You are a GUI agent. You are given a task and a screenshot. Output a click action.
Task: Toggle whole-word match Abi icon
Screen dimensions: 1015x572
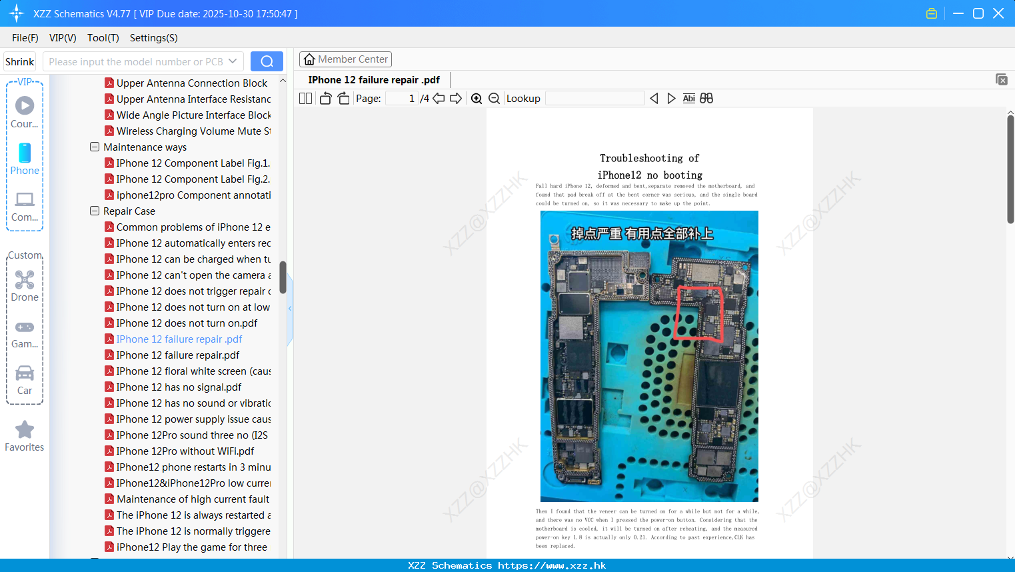click(688, 98)
